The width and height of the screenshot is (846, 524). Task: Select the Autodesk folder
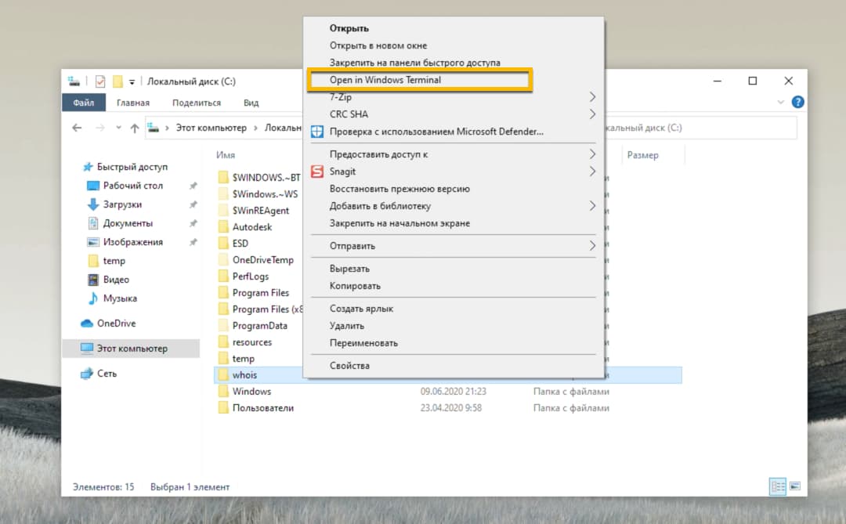coord(246,227)
